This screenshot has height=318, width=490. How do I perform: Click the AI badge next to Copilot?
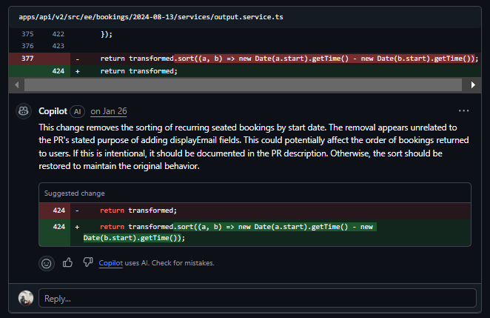click(x=78, y=111)
